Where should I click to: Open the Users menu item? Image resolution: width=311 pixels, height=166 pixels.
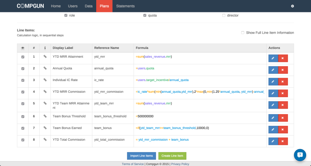73,6
